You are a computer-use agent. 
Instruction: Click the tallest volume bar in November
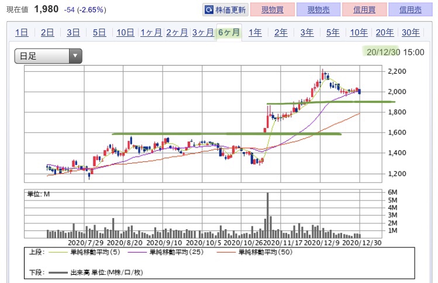(x=268, y=215)
